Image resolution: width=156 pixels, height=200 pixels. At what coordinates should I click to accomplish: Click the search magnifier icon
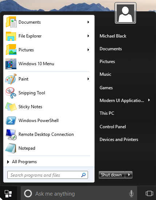point(83,175)
